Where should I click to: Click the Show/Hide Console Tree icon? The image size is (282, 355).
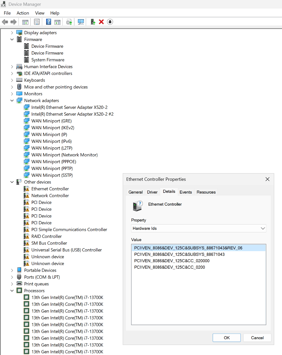(25, 22)
